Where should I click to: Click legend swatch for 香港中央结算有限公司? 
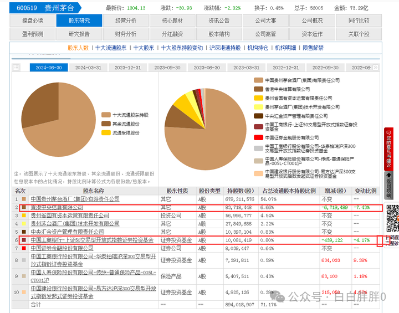pos(258,89)
